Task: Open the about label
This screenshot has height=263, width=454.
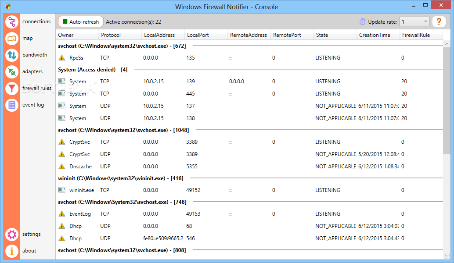Action: 29,251
